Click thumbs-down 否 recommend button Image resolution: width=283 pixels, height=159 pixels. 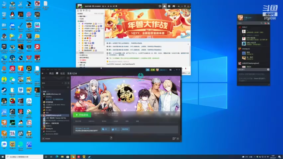(x=115, y=129)
